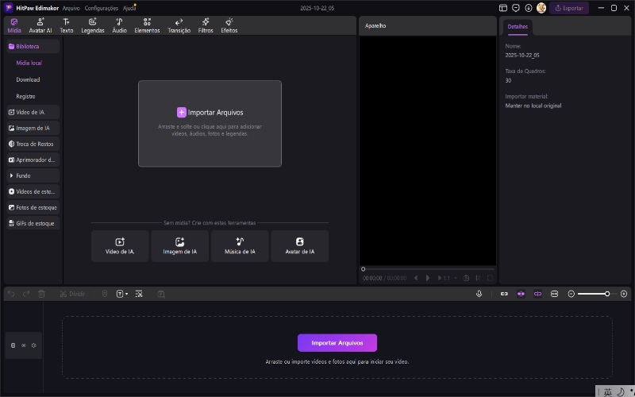Open the Filtros tab
This screenshot has width=635, height=397.
pyautogui.click(x=206, y=25)
